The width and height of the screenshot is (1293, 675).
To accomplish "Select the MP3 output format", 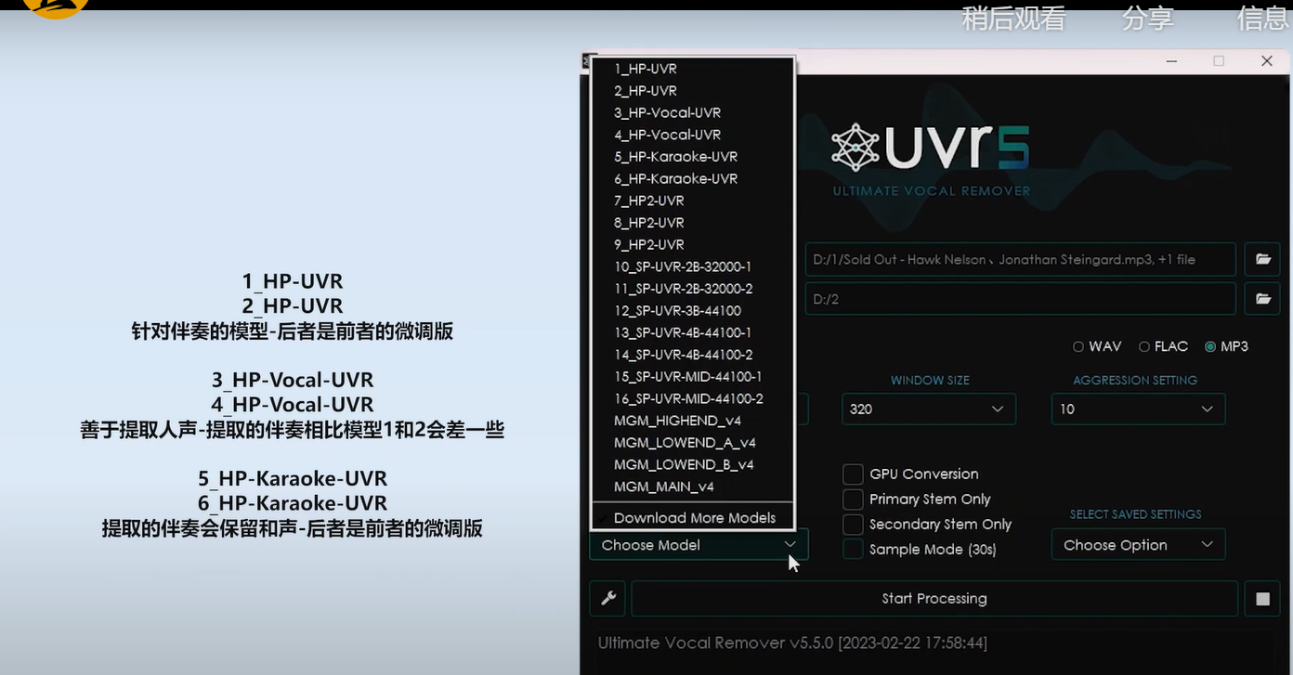I will (x=1226, y=346).
